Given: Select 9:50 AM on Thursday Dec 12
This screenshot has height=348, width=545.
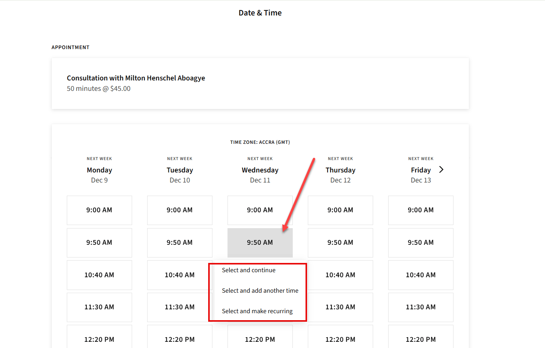Looking at the screenshot, I should tap(340, 242).
